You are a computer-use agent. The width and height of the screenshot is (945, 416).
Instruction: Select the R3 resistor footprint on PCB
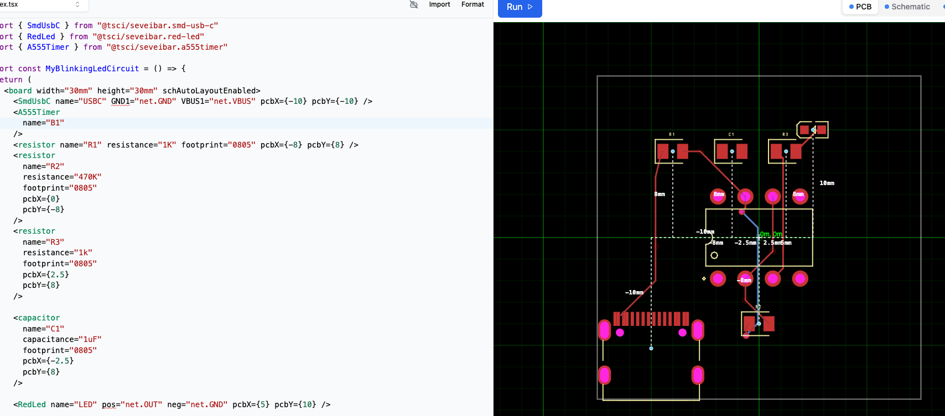point(785,151)
